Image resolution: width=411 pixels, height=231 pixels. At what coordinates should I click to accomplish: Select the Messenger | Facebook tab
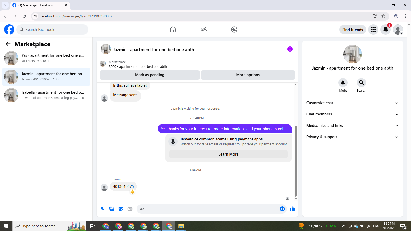pos(40,5)
